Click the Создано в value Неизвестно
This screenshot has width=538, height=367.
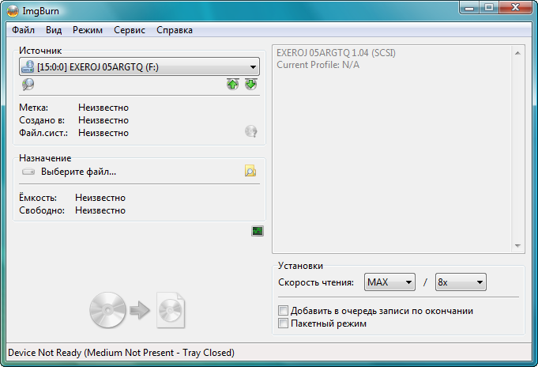coord(103,120)
